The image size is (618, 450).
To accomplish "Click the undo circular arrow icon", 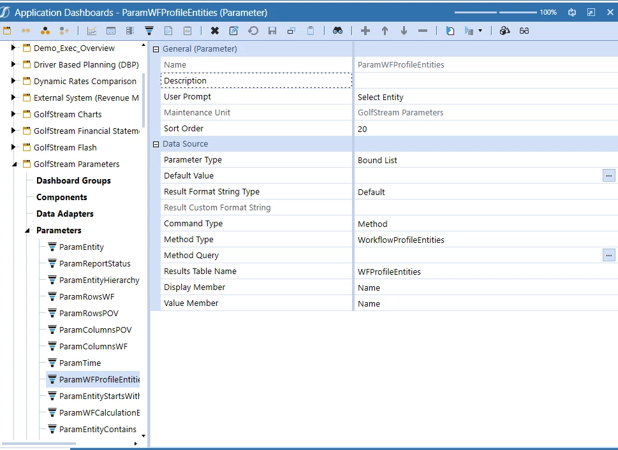I will pyautogui.click(x=253, y=31).
